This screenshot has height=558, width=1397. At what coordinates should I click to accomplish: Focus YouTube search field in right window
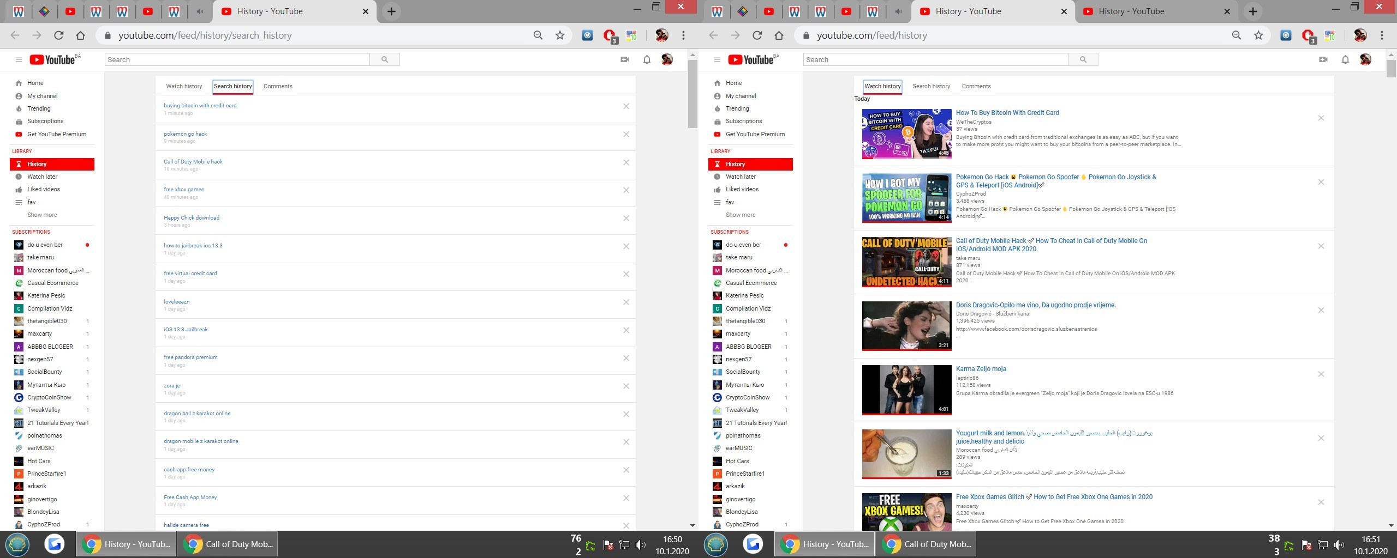(936, 60)
